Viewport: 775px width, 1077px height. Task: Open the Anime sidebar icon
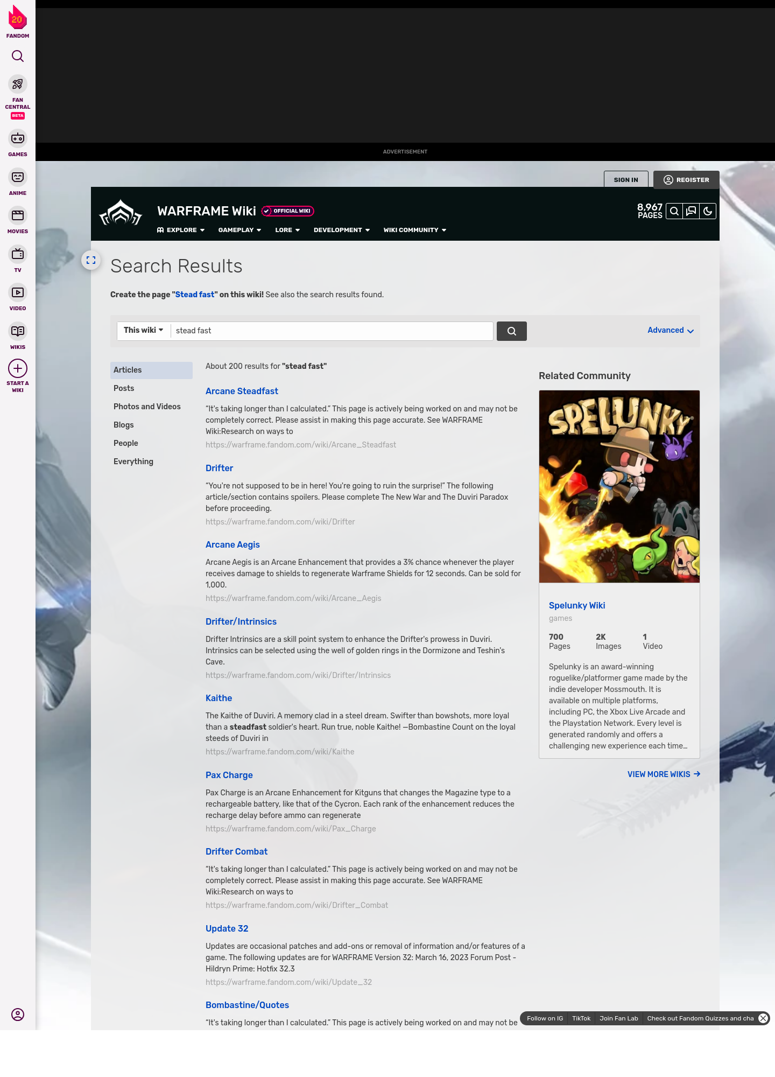(x=18, y=177)
